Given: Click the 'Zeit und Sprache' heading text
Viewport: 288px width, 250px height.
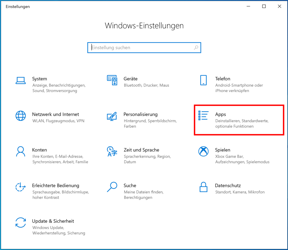Looking at the screenshot, I should coord(141,150).
